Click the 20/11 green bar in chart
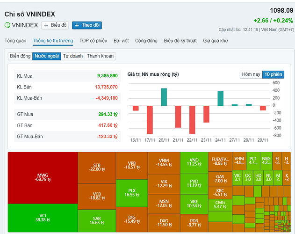The height and width of the screenshot is (234, 295). point(164,97)
